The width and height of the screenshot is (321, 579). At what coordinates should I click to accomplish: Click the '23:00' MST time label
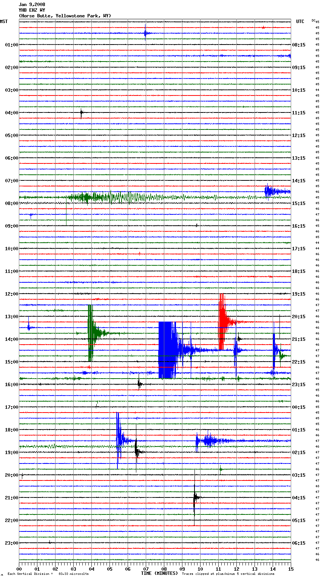pyautogui.click(x=12, y=543)
